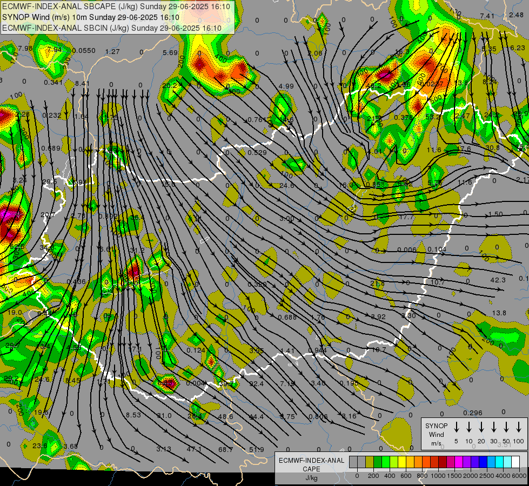Click the SYNOP Wind m/s legend label
Viewport: 529px width, 486px height.
click(436, 435)
